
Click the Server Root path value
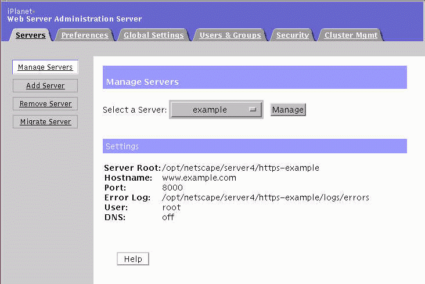pos(240,168)
